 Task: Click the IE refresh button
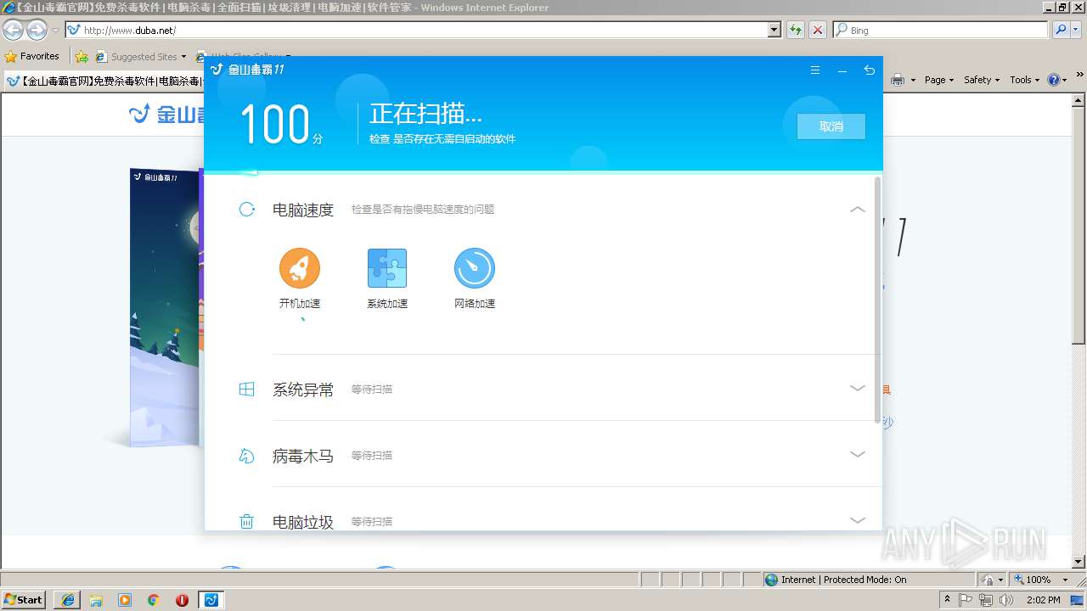795,30
